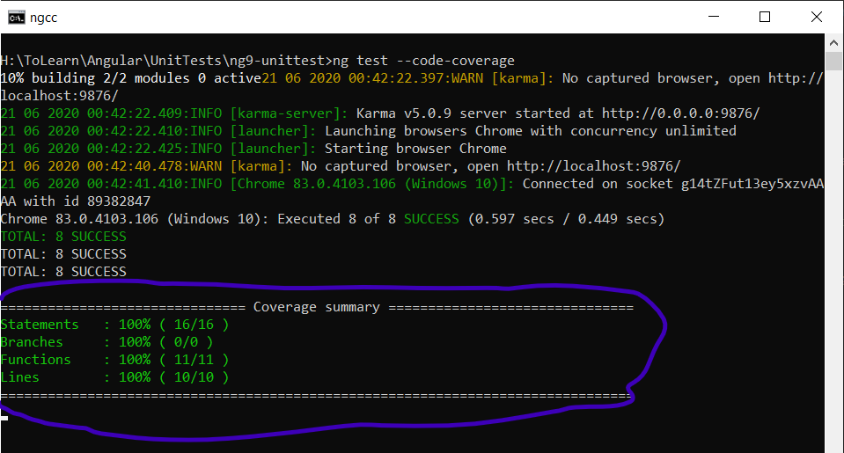Select the Lines 100% coverage line

[x=114, y=377]
